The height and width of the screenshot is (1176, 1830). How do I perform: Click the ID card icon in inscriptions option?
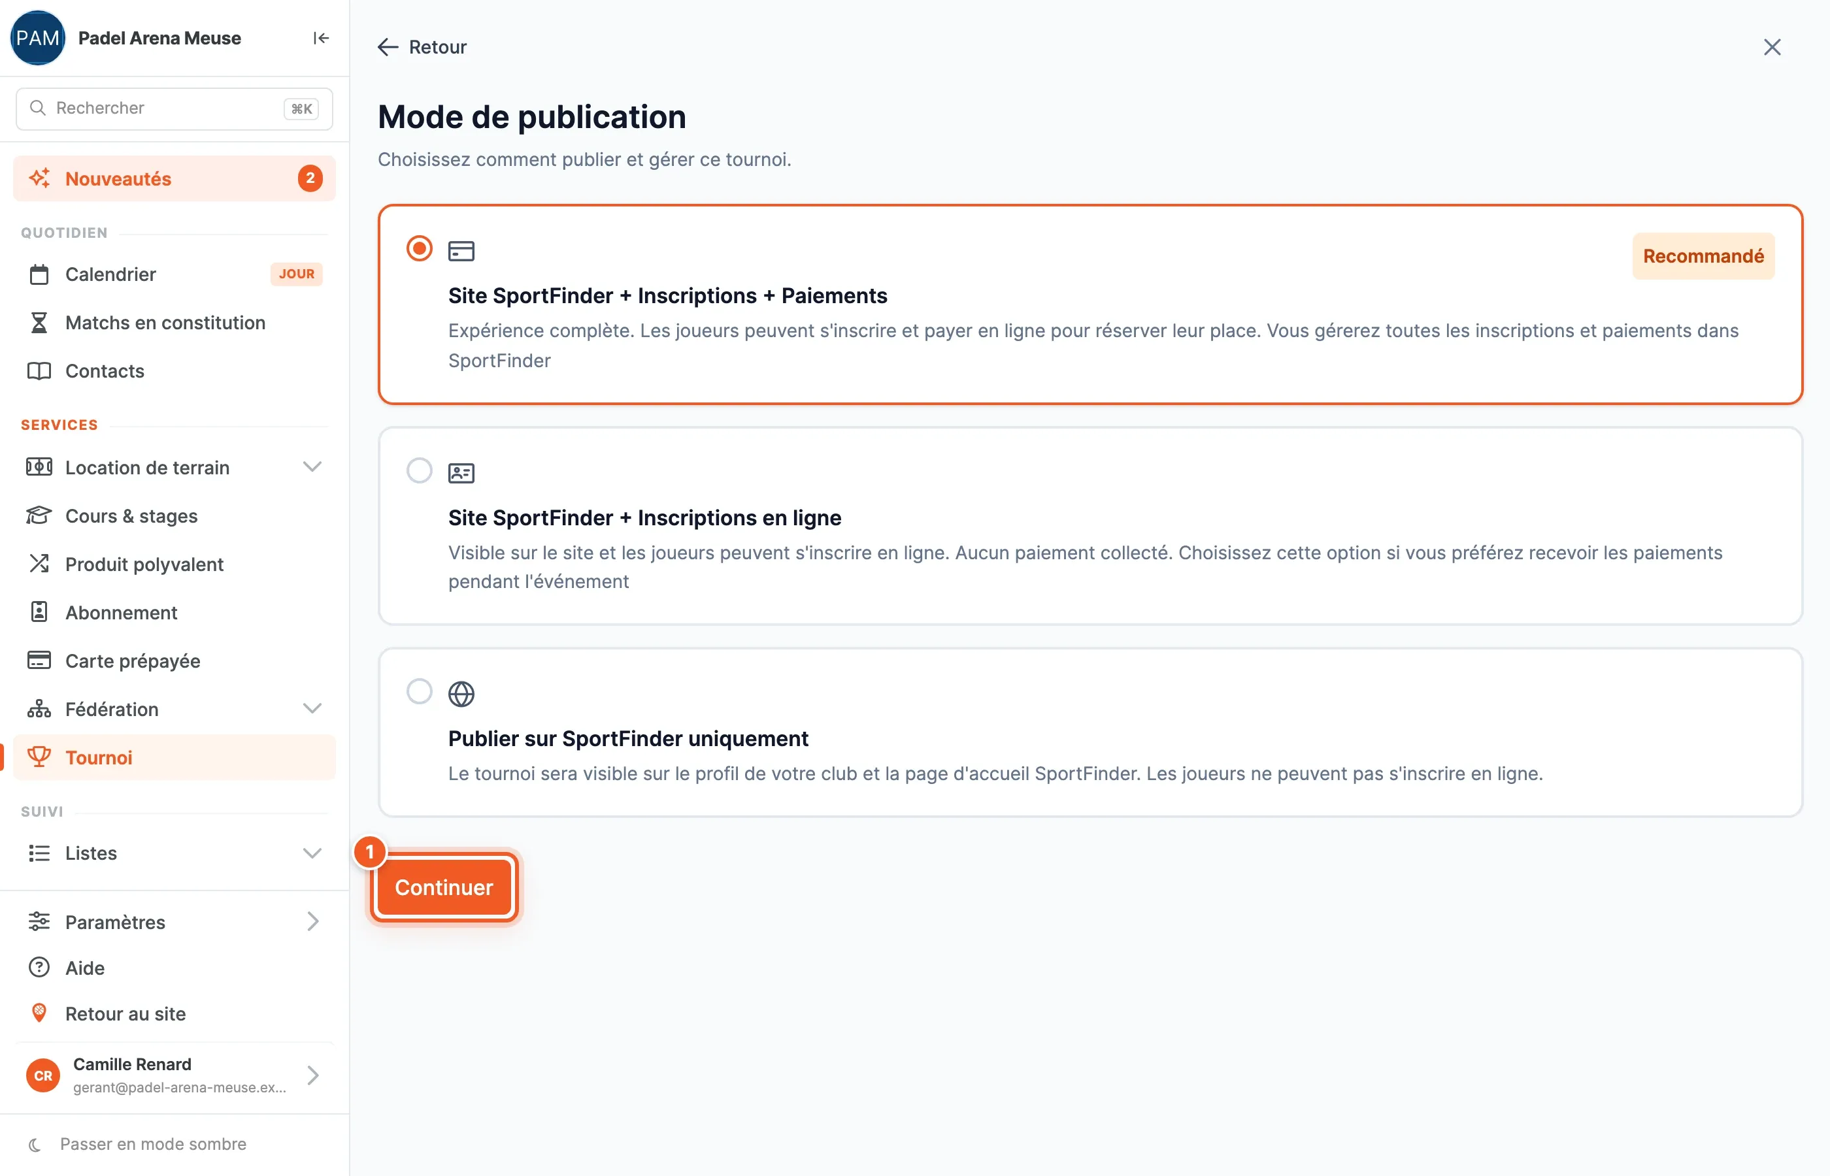pos(461,473)
